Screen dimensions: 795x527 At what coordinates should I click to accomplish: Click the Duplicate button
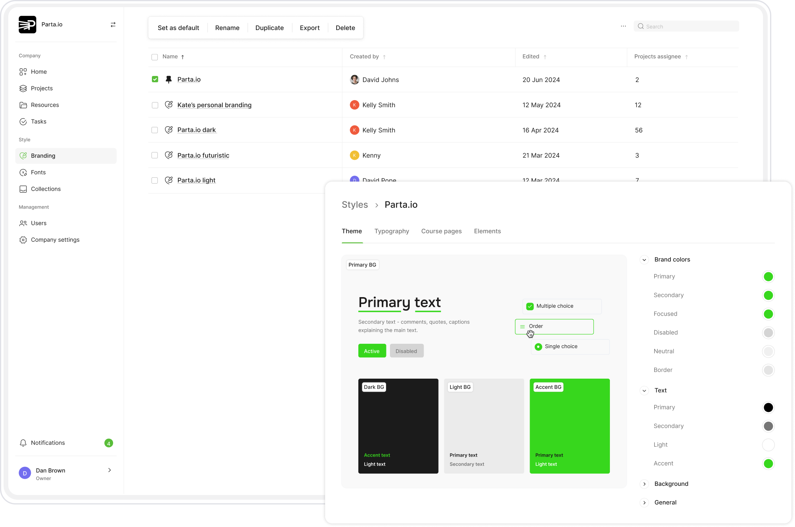click(x=269, y=28)
